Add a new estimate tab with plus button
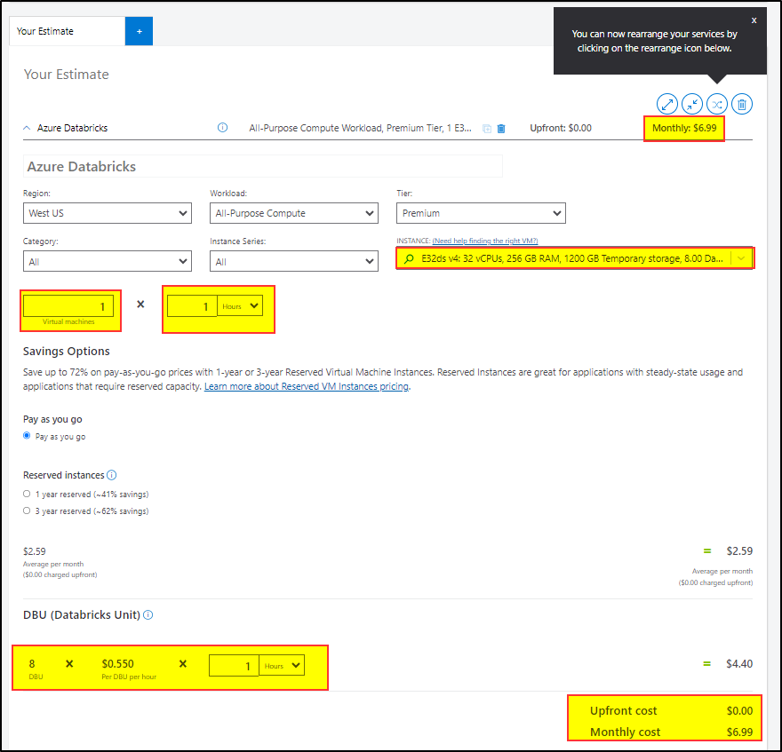 [x=140, y=31]
